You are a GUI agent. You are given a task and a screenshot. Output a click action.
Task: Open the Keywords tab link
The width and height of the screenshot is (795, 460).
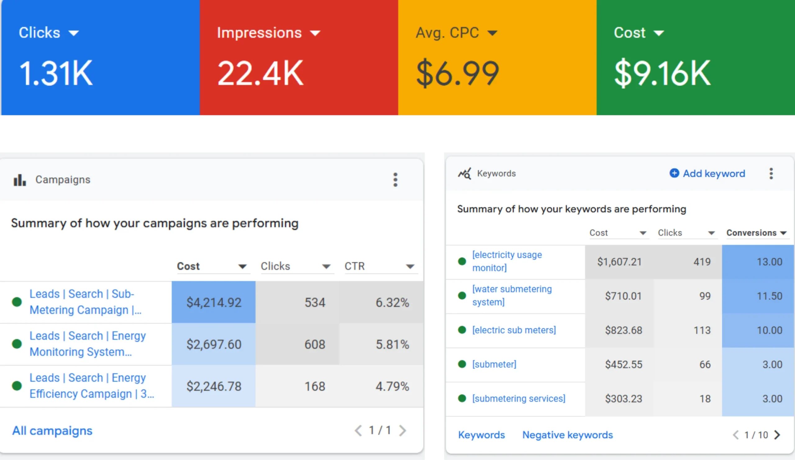pyautogui.click(x=481, y=435)
